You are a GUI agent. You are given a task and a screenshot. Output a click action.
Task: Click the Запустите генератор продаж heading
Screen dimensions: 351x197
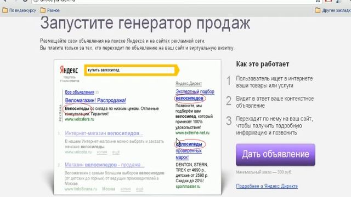145,23
